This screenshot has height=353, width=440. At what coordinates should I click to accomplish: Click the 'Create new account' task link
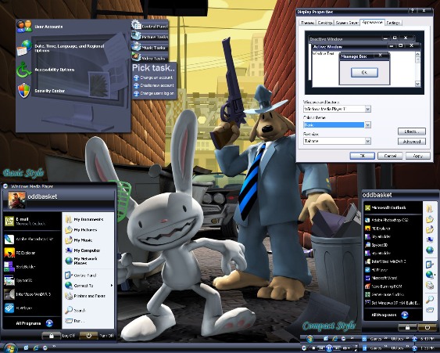click(154, 85)
